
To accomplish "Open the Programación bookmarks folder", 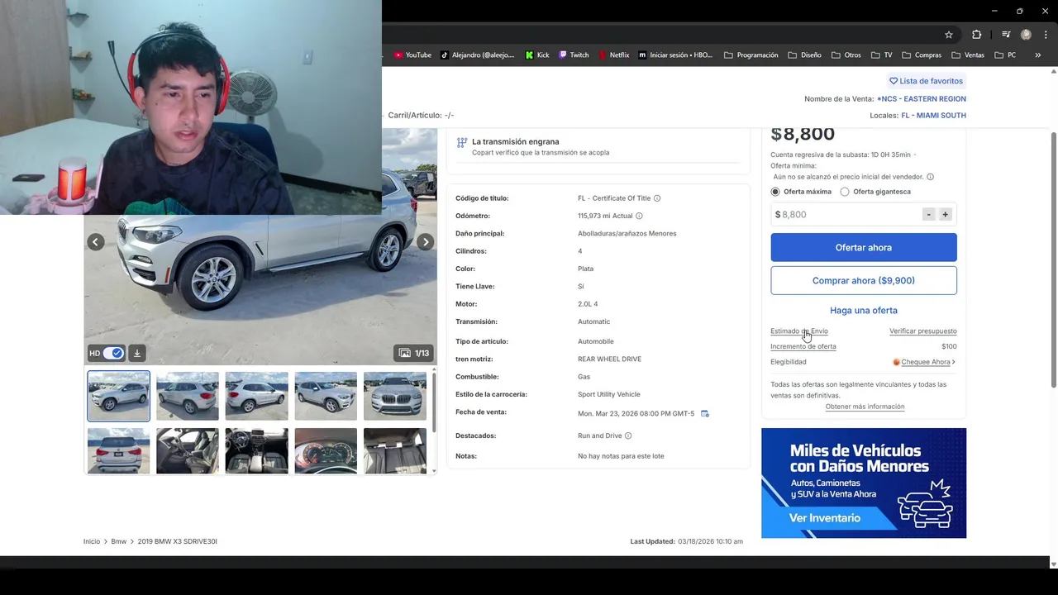I will [751, 55].
